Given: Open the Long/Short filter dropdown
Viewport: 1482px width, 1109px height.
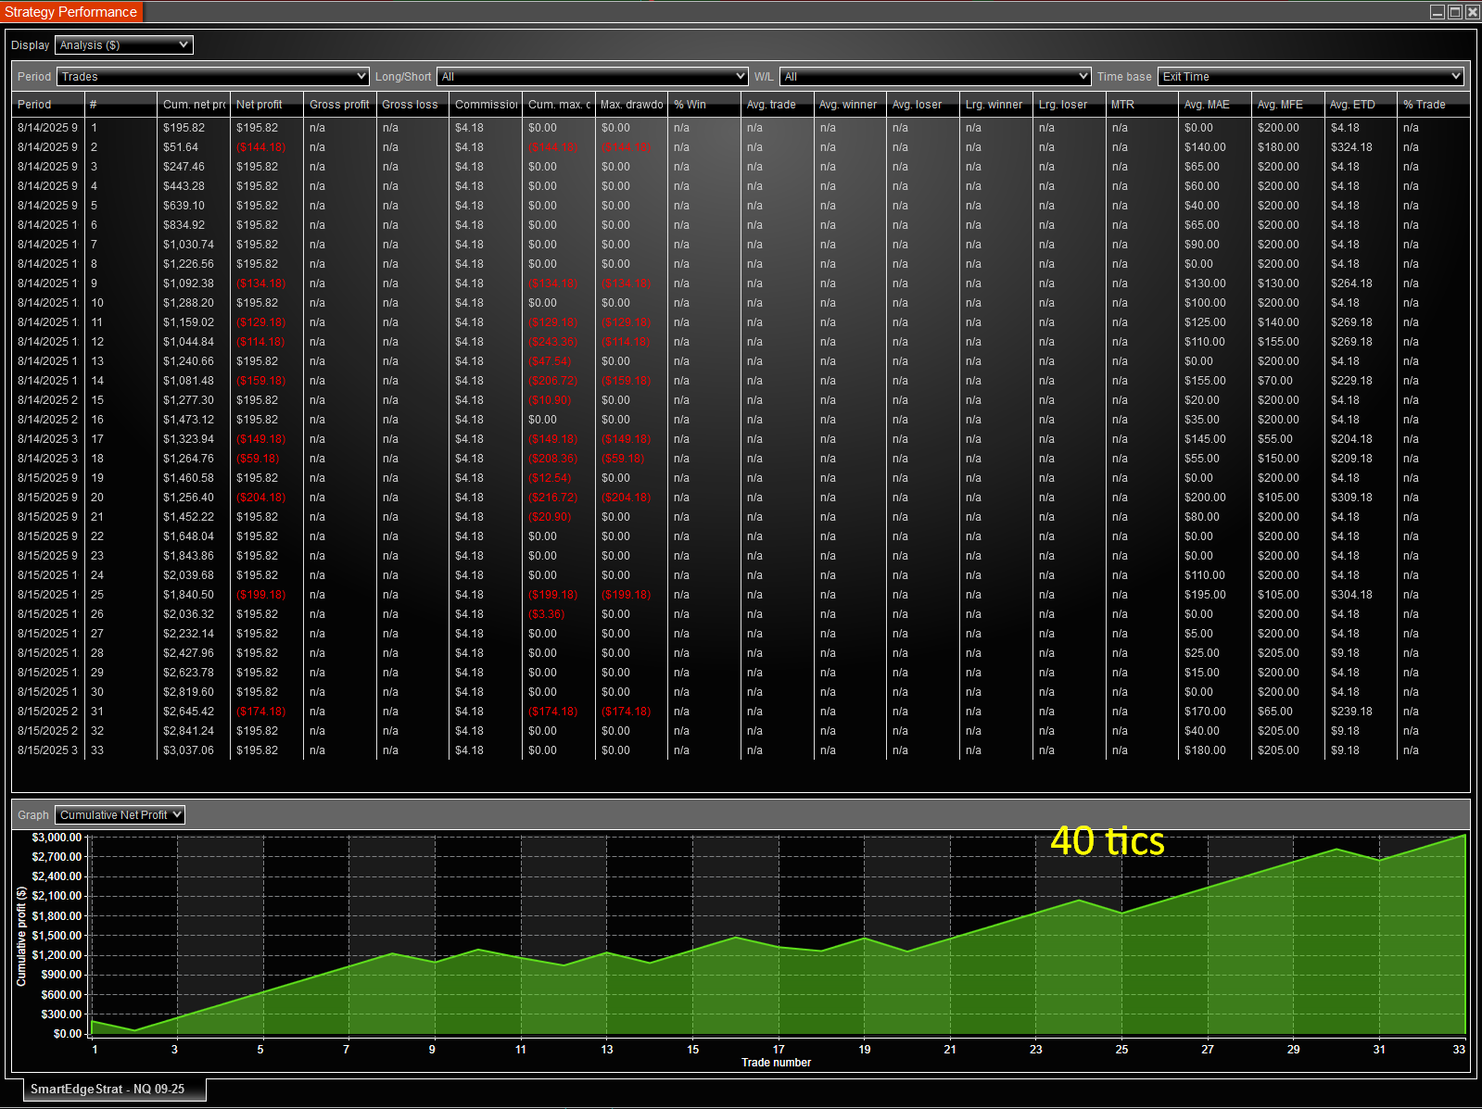Looking at the screenshot, I should coord(592,76).
